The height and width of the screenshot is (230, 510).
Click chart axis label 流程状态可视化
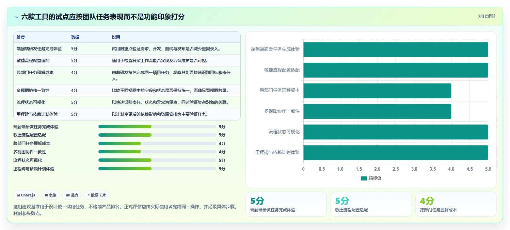pyautogui.click(x=284, y=132)
